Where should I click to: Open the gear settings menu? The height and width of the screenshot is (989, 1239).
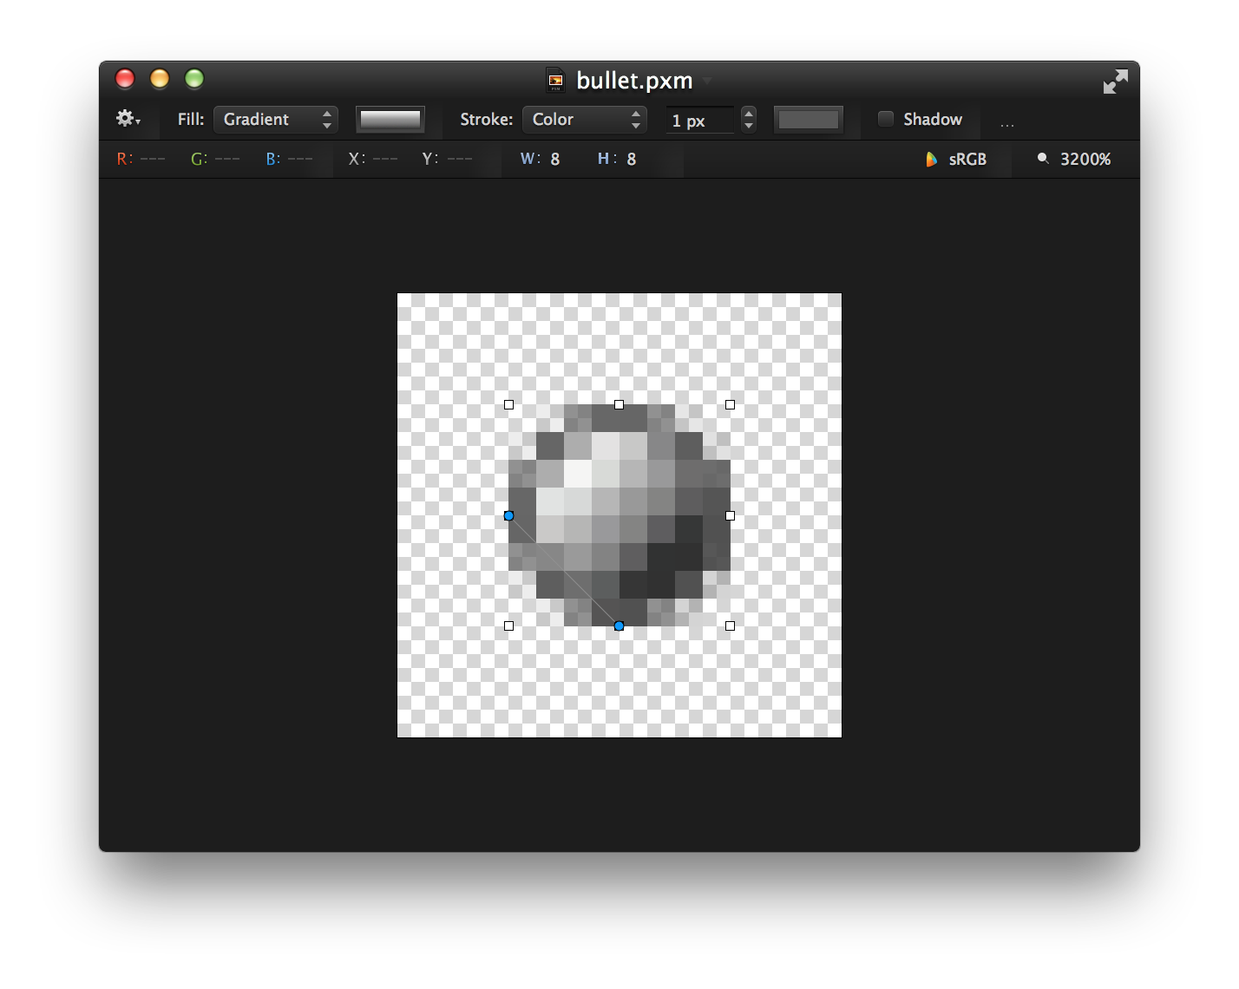coord(127,119)
